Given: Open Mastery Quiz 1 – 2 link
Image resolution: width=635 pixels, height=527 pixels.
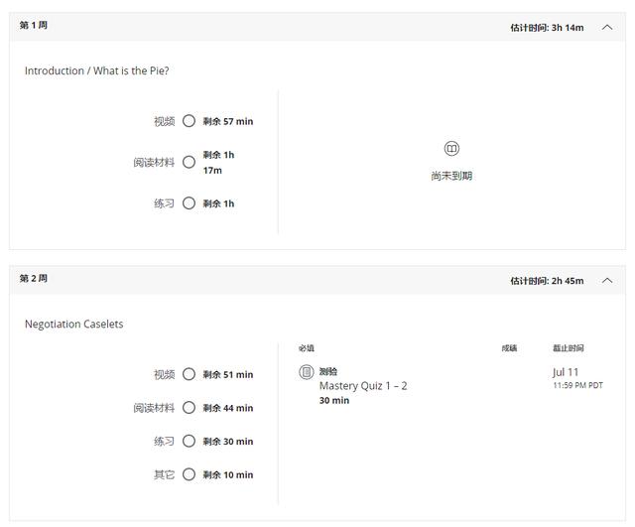Looking at the screenshot, I should coord(363,386).
